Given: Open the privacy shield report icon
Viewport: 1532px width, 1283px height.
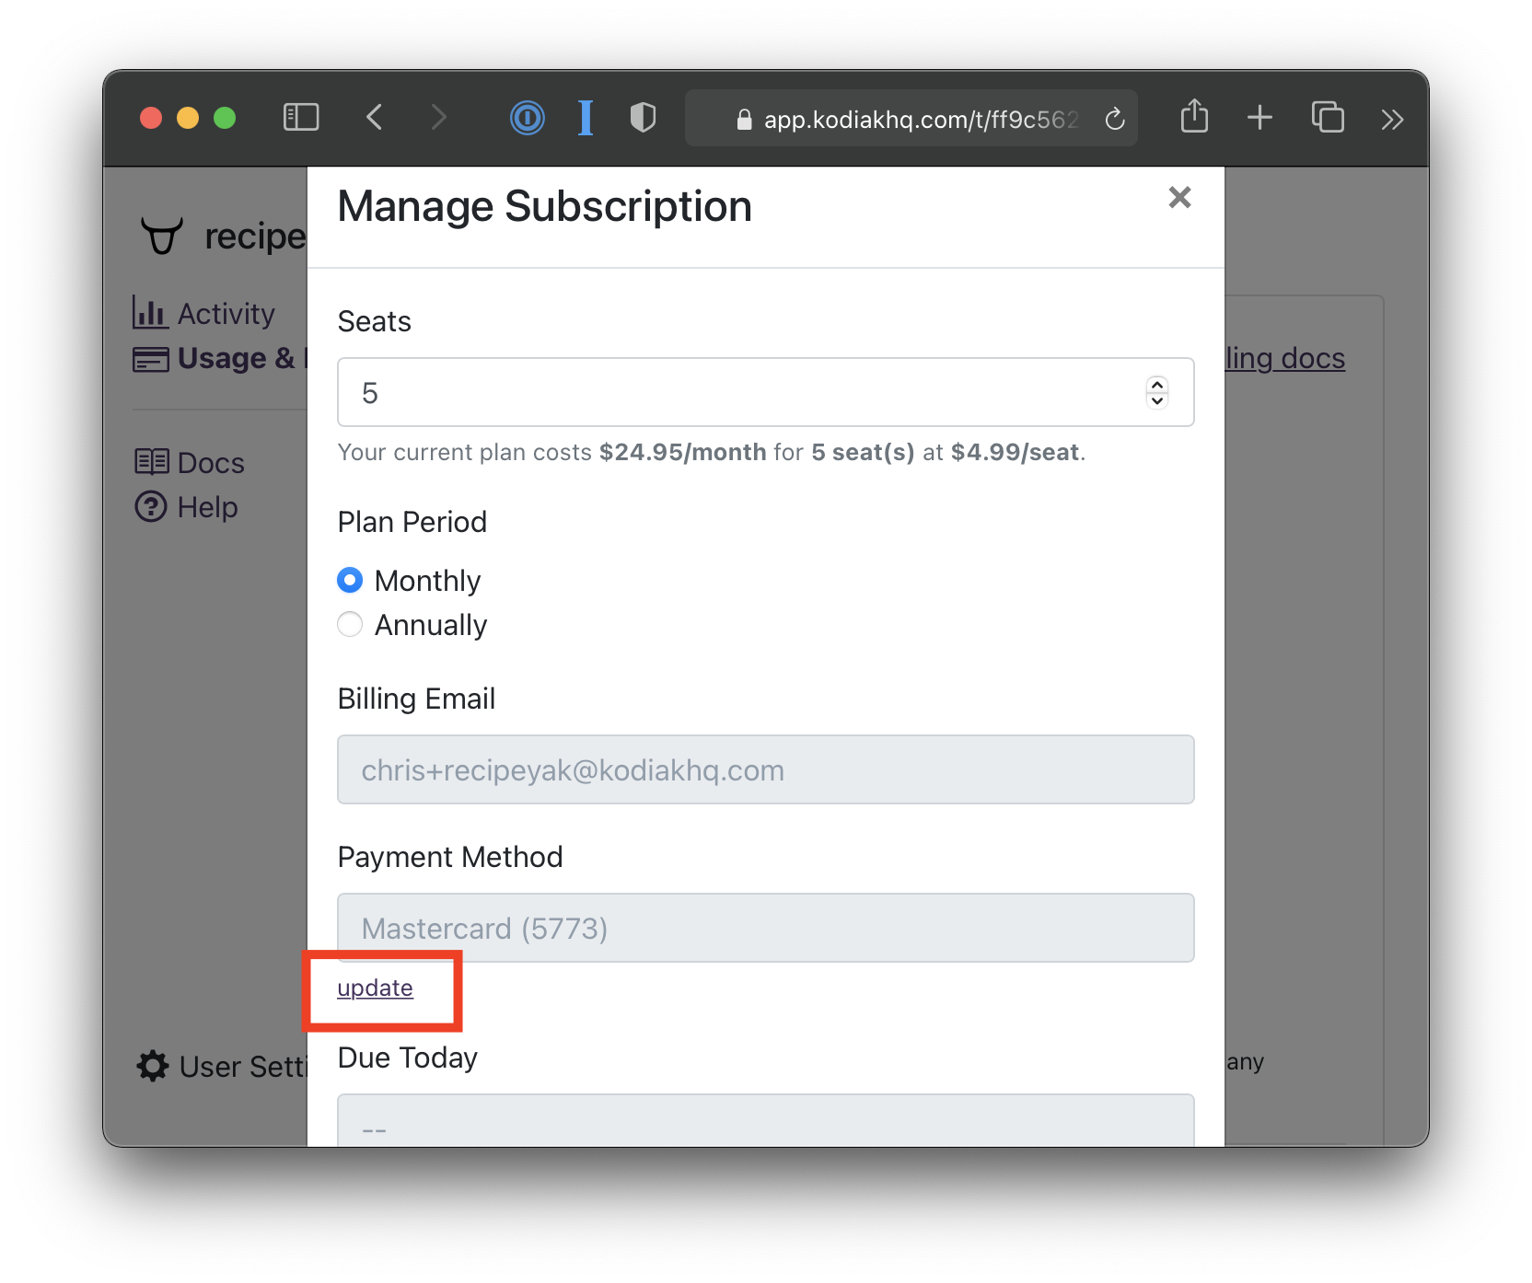Looking at the screenshot, I should pyautogui.click(x=643, y=118).
